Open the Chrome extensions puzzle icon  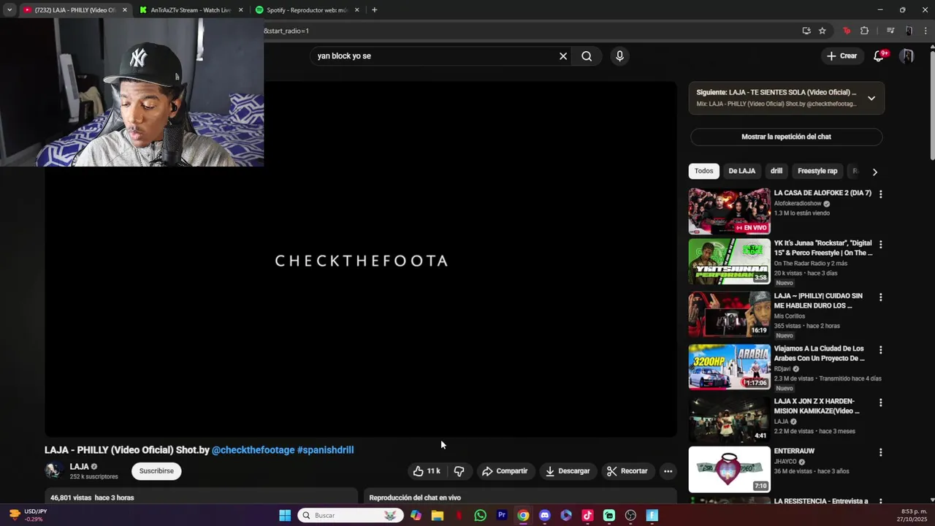coord(865,31)
